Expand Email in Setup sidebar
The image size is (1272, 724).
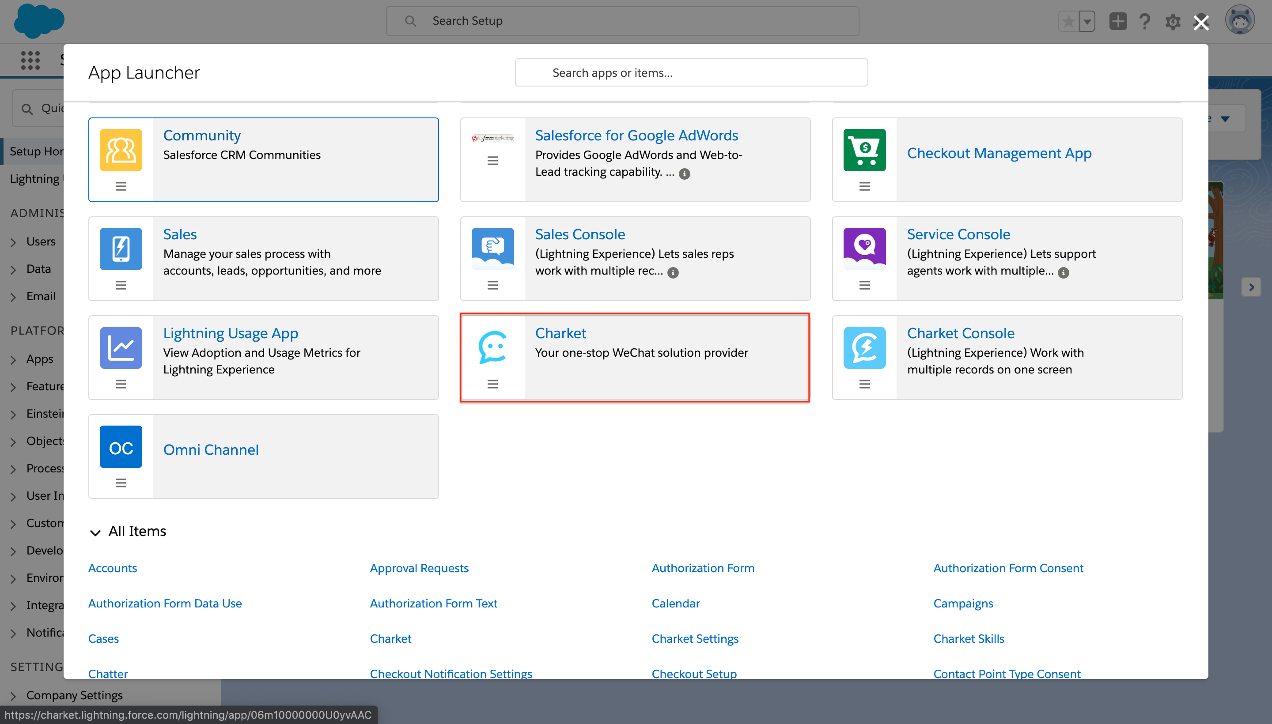tap(13, 297)
